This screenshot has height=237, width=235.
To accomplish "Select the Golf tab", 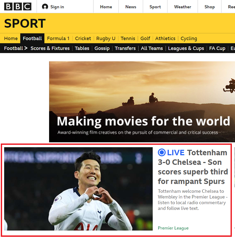I will point(145,38).
